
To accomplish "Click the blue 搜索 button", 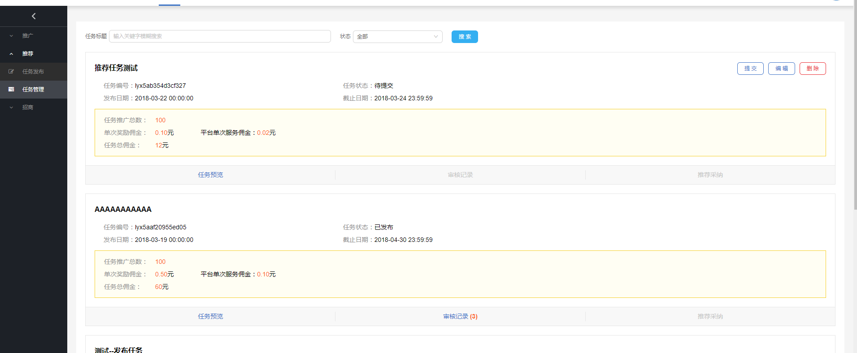I will tap(465, 37).
